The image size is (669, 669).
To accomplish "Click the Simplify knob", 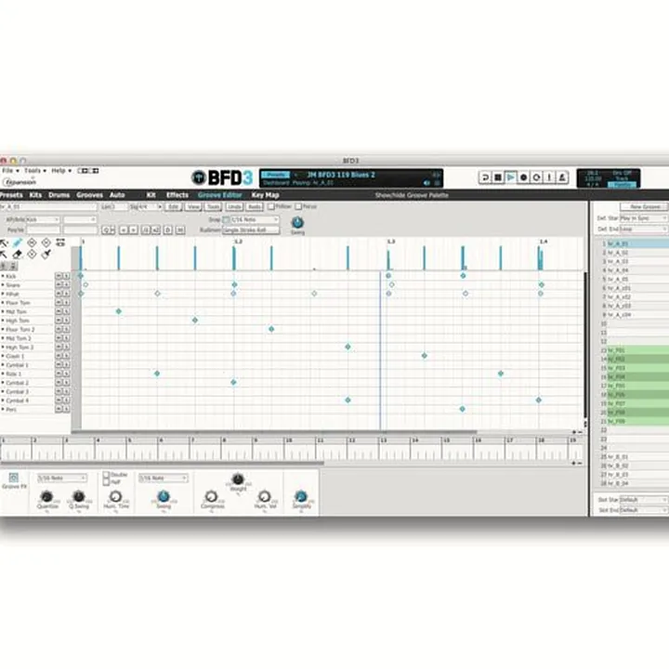I will pos(301,496).
